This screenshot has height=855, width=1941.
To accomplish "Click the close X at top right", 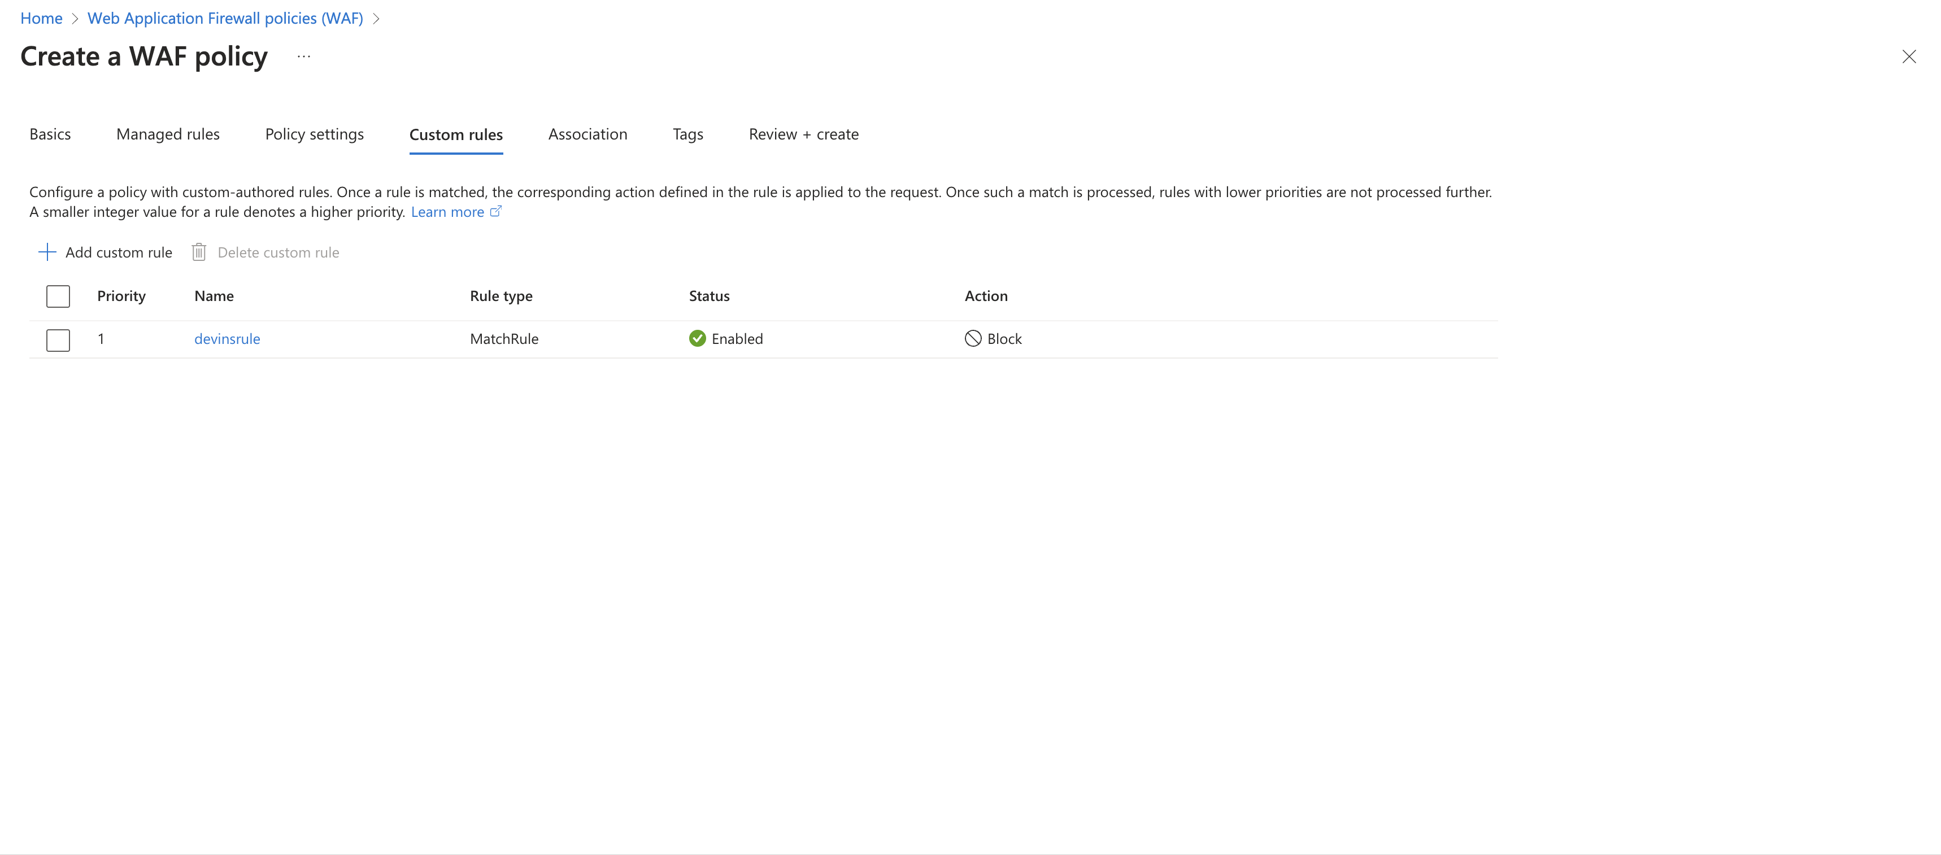I will (1909, 56).
